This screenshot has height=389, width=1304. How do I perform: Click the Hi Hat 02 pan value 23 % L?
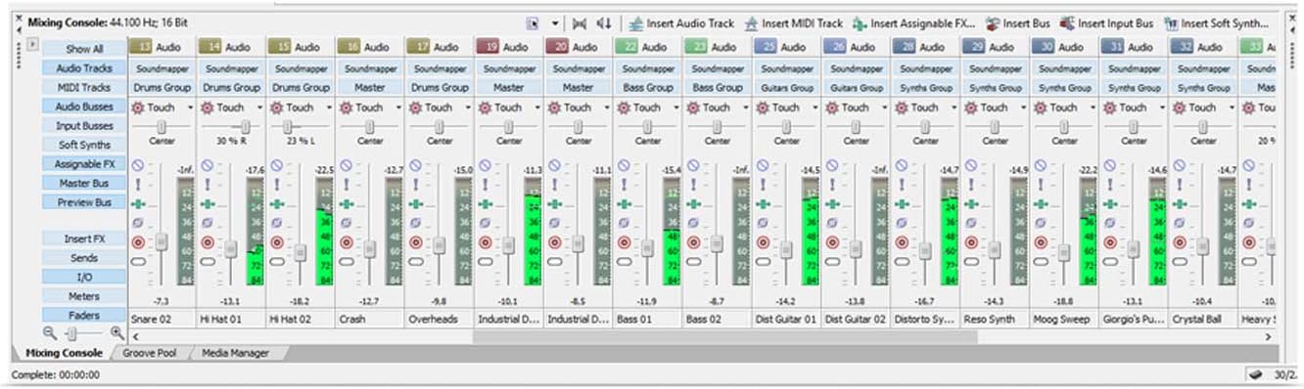[x=301, y=141]
